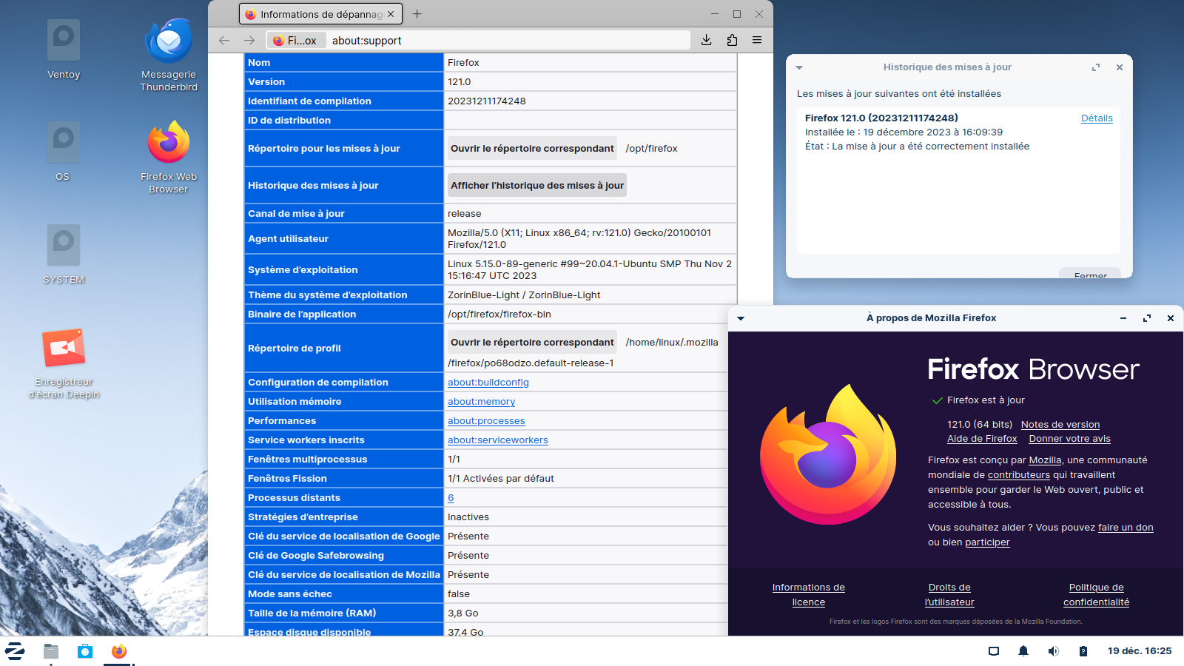Open Politique de confidentialité link
1184x666 pixels.
point(1097,595)
